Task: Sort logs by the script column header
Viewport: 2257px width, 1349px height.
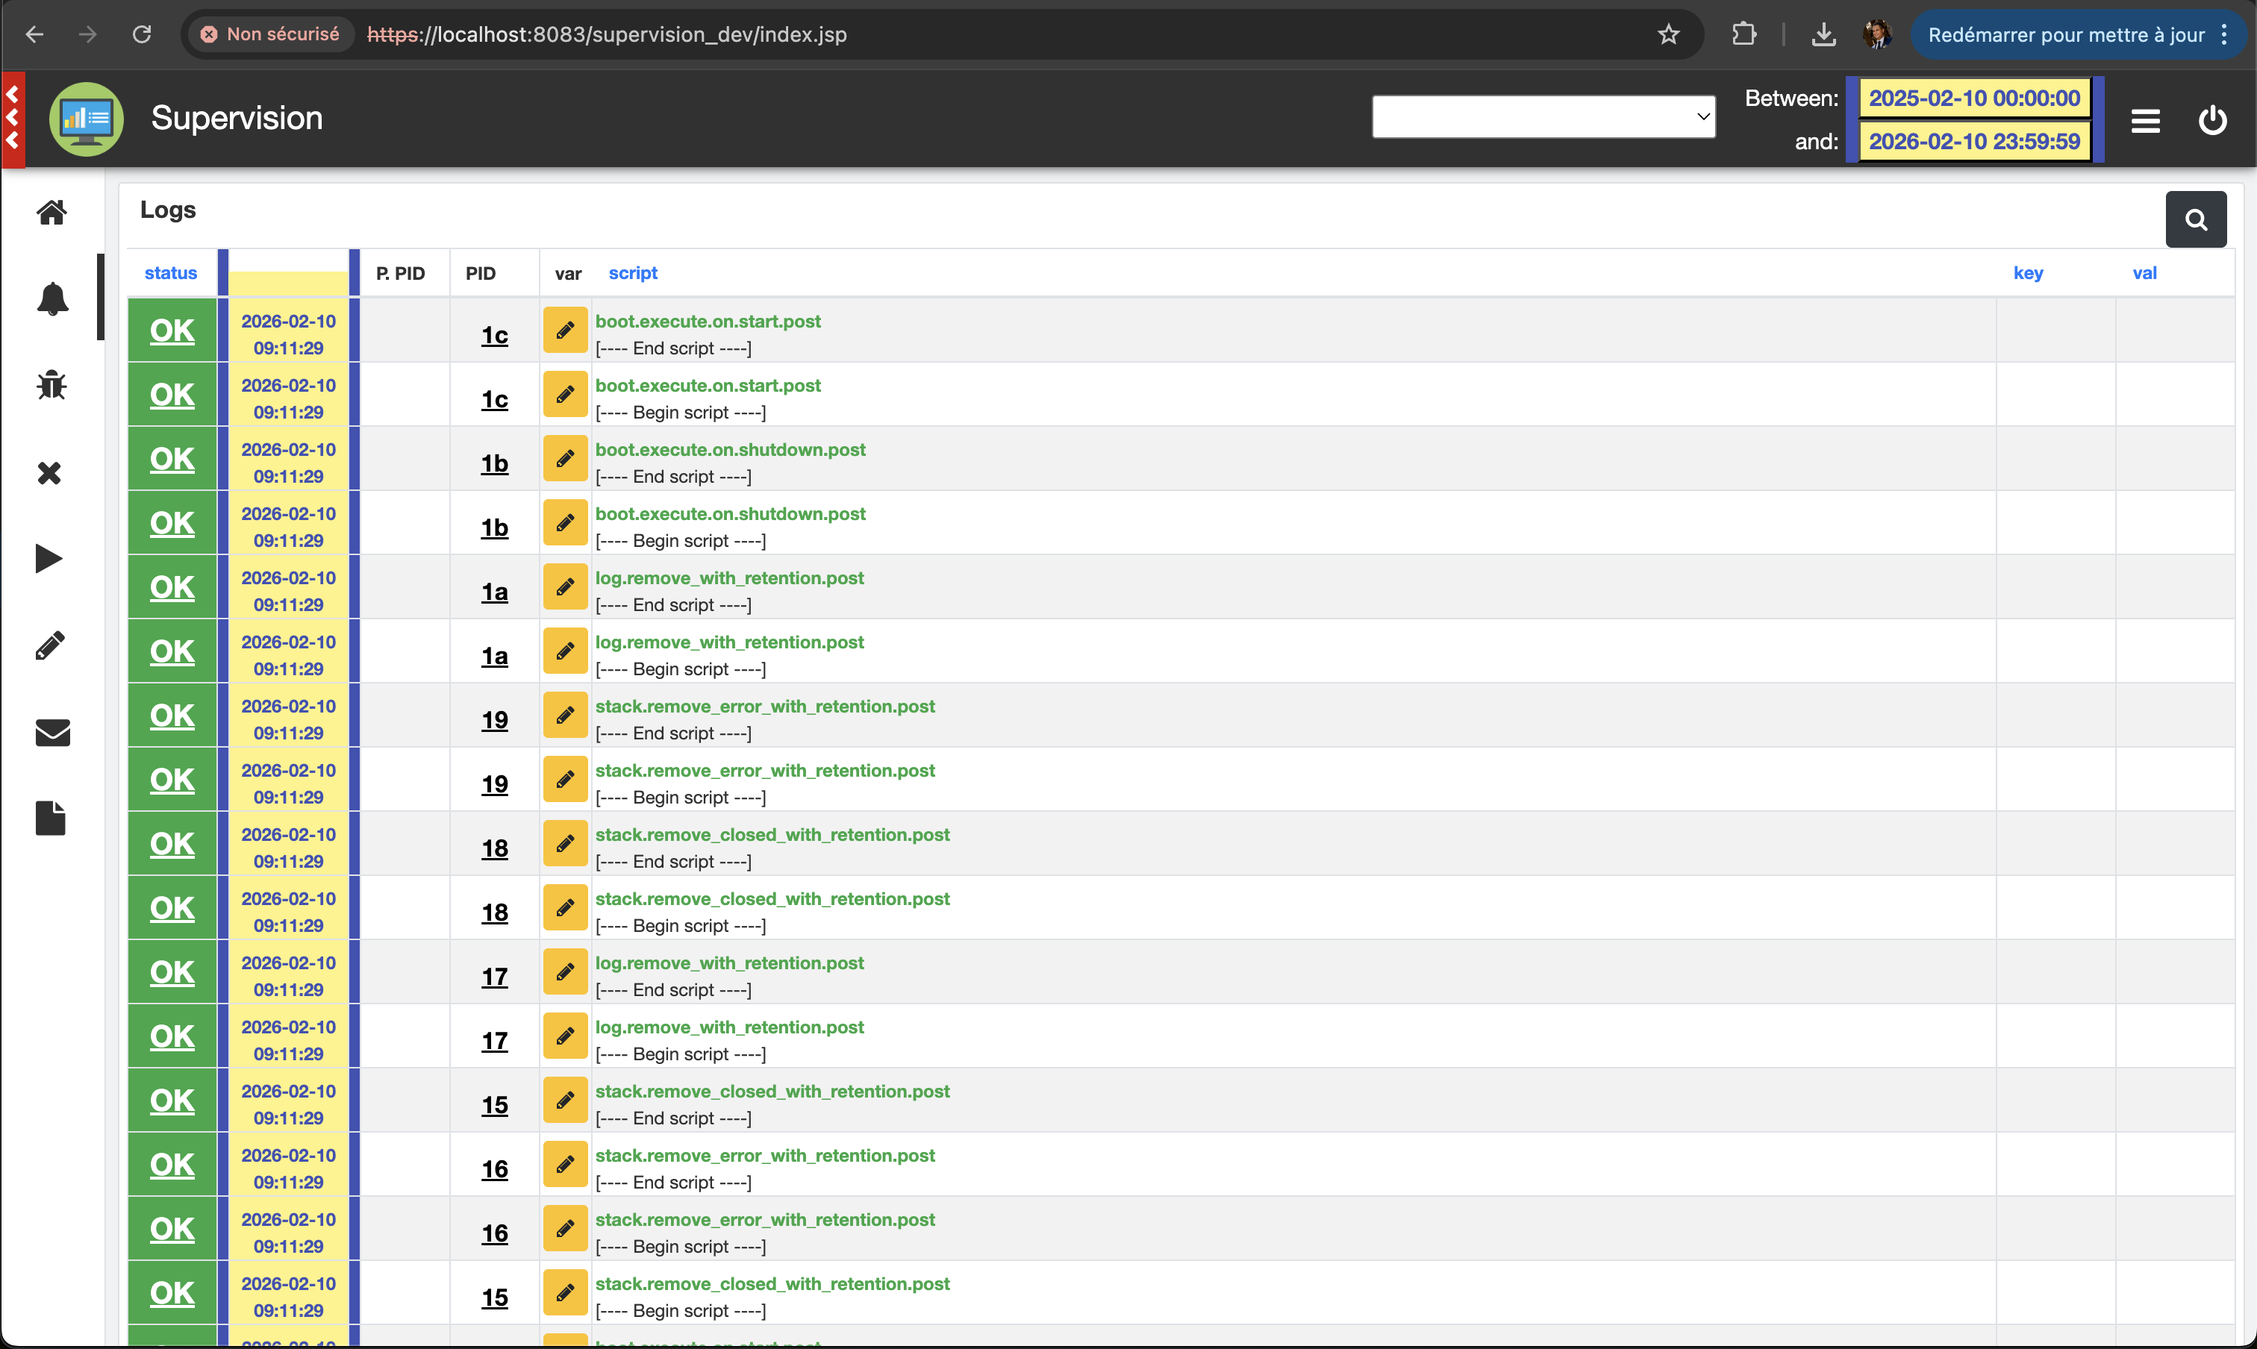Action: (633, 272)
